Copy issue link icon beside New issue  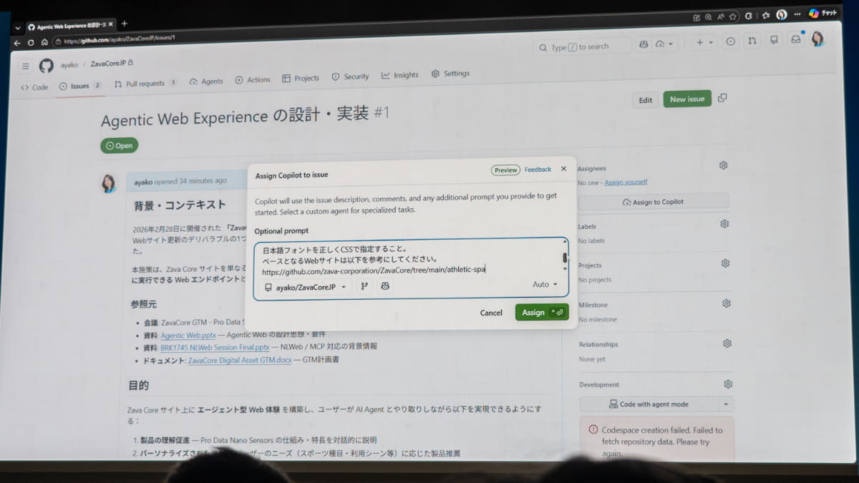point(722,98)
